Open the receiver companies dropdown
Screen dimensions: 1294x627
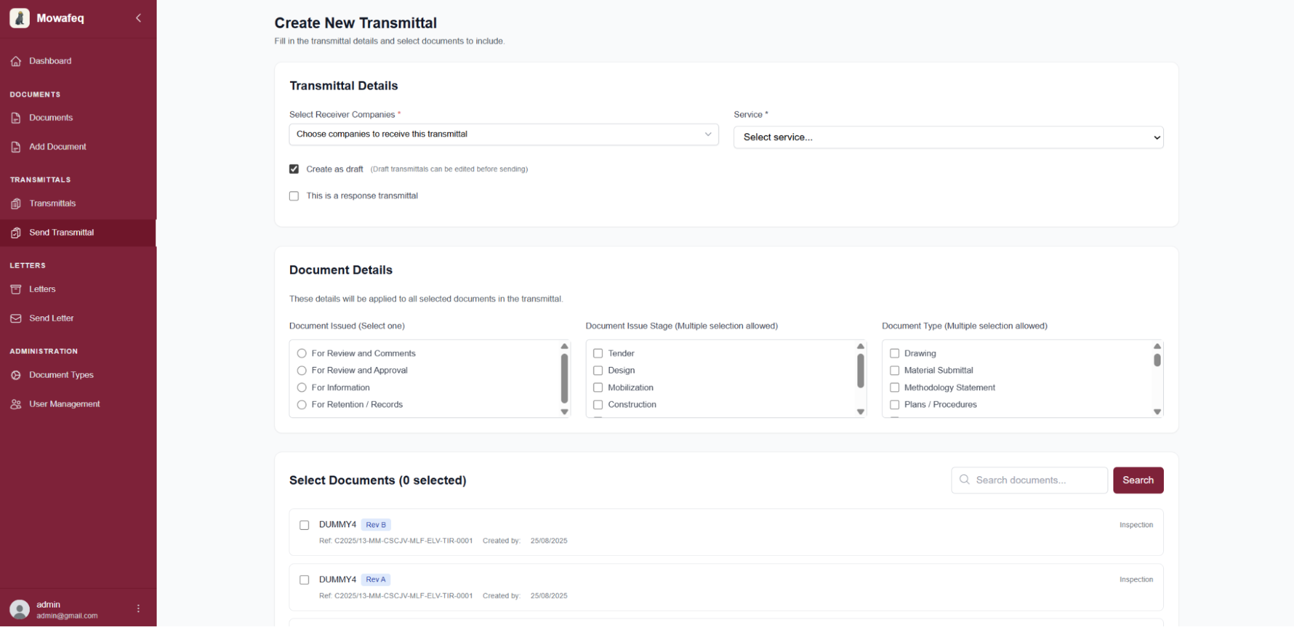point(503,134)
